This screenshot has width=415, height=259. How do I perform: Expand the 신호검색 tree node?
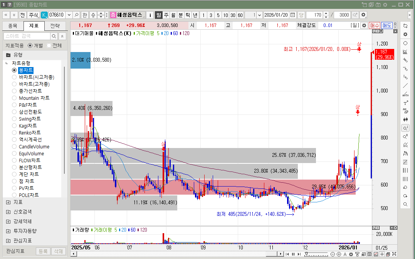click(x=8, y=212)
